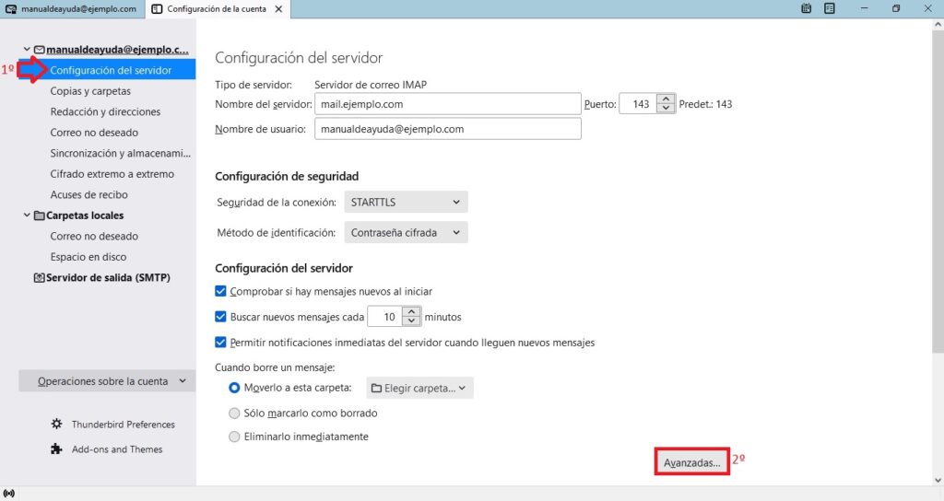Open Redacción y direcciones settings
The height and width of the screenshot is (501, 944).
[x=105, y=111]
